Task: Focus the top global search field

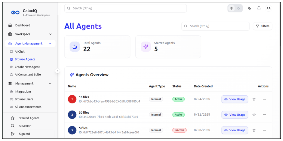Action: (125, 8)
